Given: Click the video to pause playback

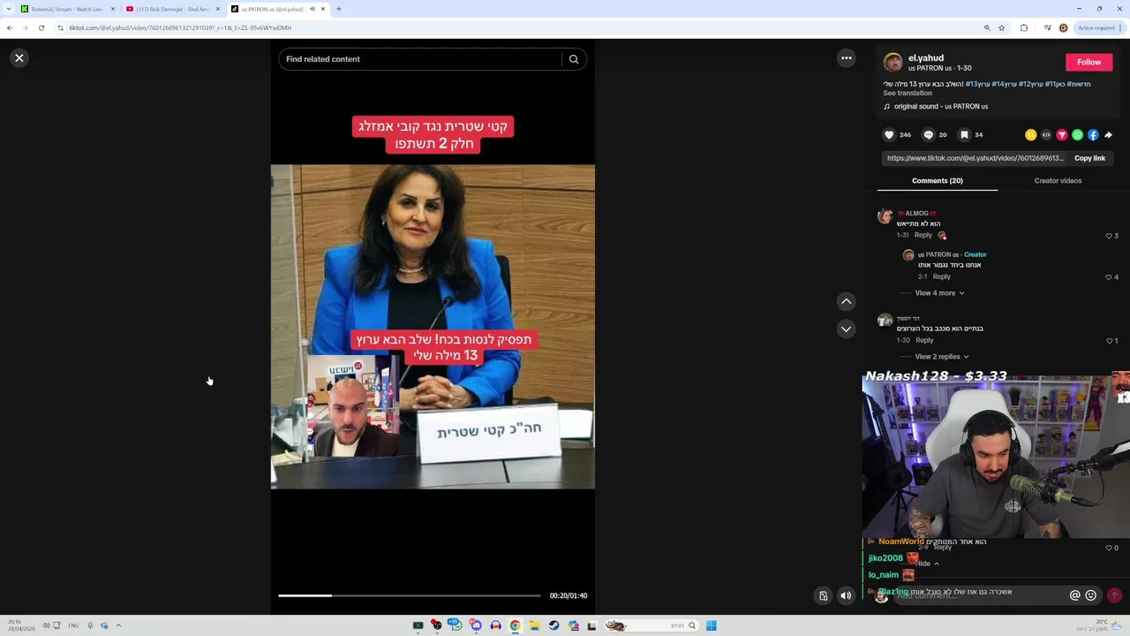Looking at the screenshot, I should coord(433,326).
